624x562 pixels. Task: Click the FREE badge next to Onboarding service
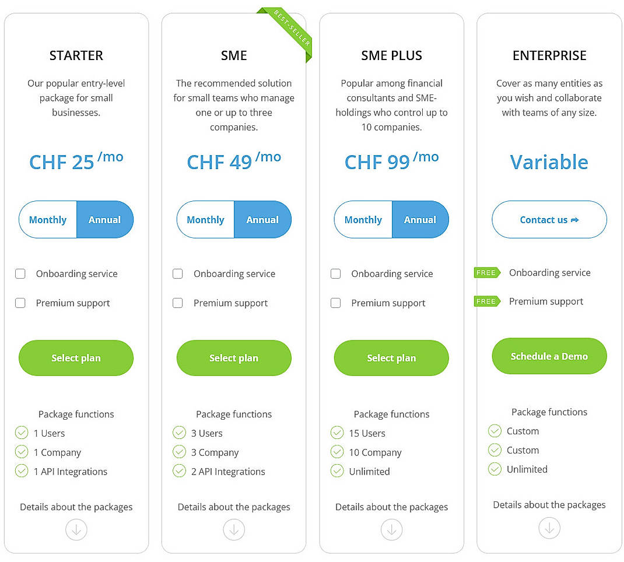(x=487, y=272)
